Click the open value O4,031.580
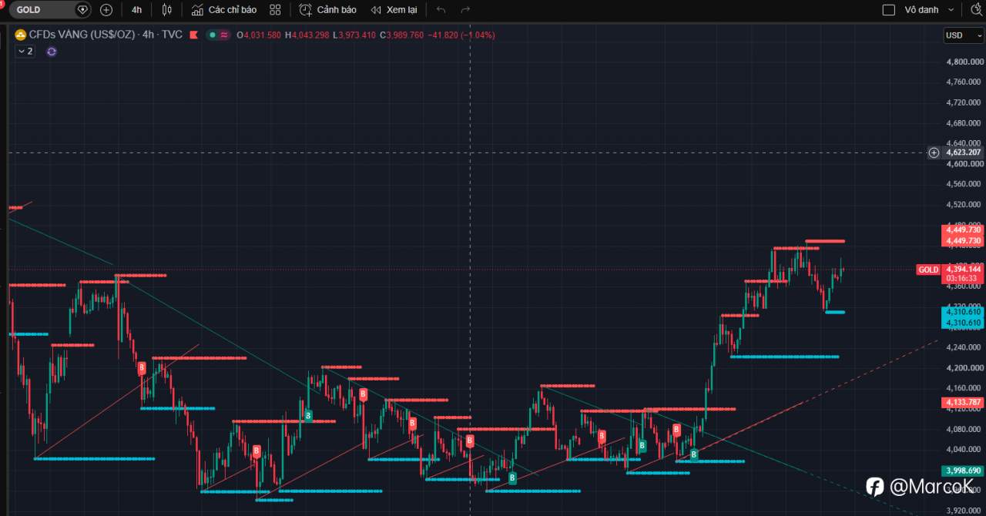Screen dimensions: 986x516 point(259,35)
